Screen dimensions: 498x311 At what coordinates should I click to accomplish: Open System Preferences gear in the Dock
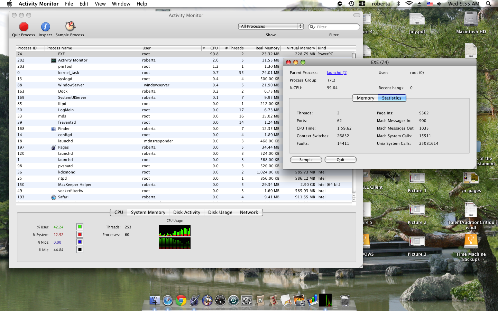[x=247, y=300]
